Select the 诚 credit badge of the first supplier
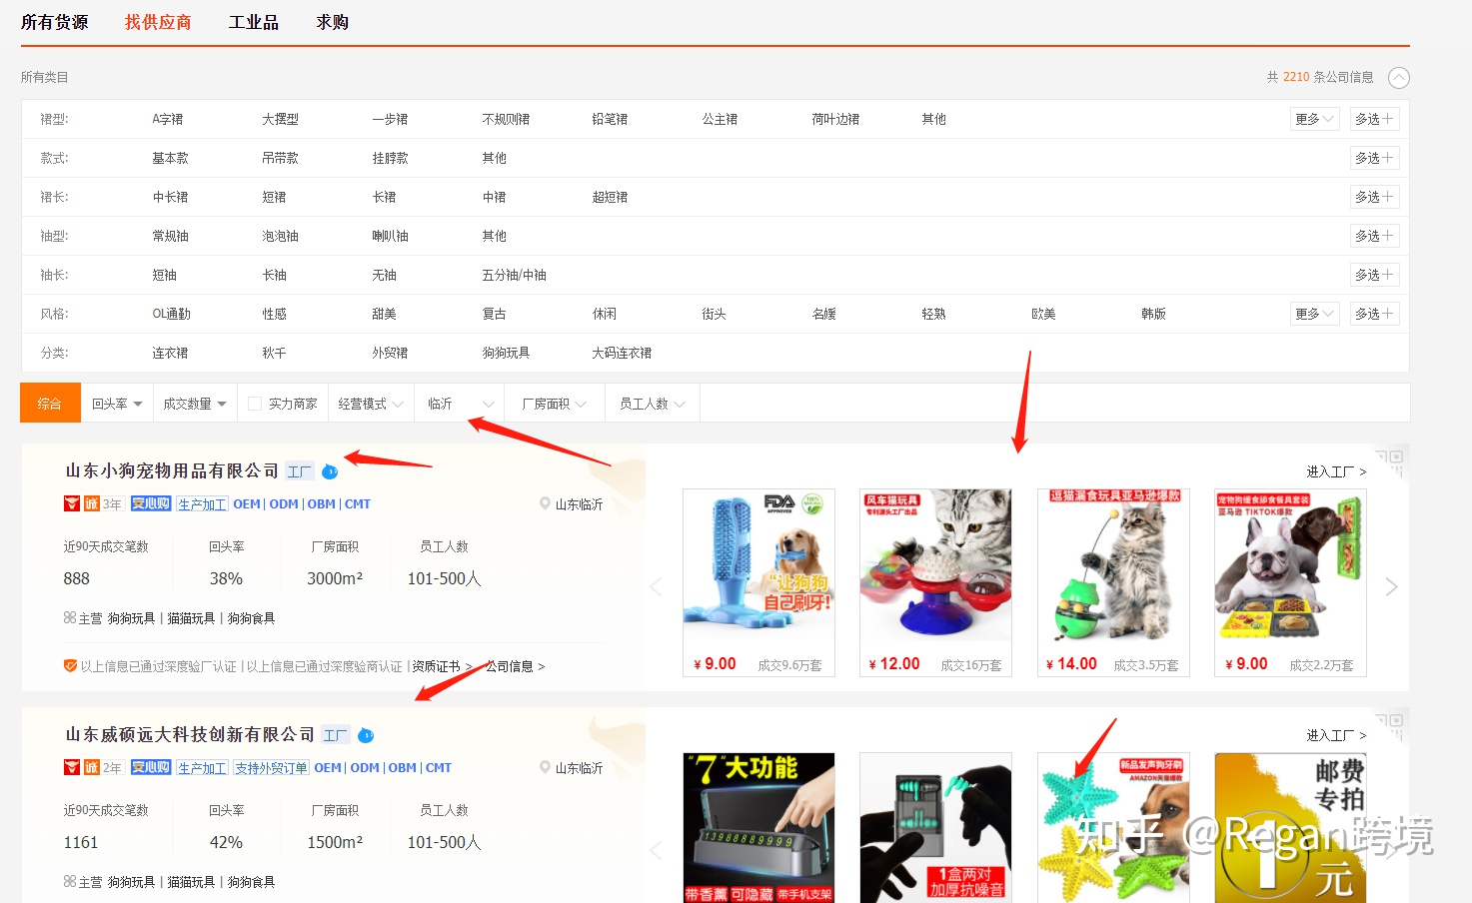The width and height of the screenshot is (1472, 903). click(x=89, y=503)
